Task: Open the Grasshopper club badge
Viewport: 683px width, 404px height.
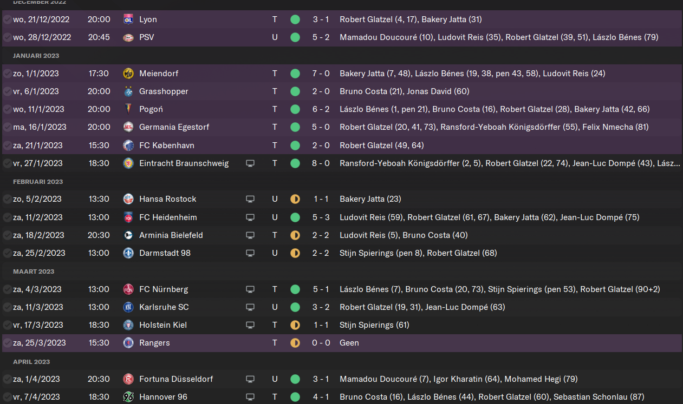Action: (x=128, y=91)
